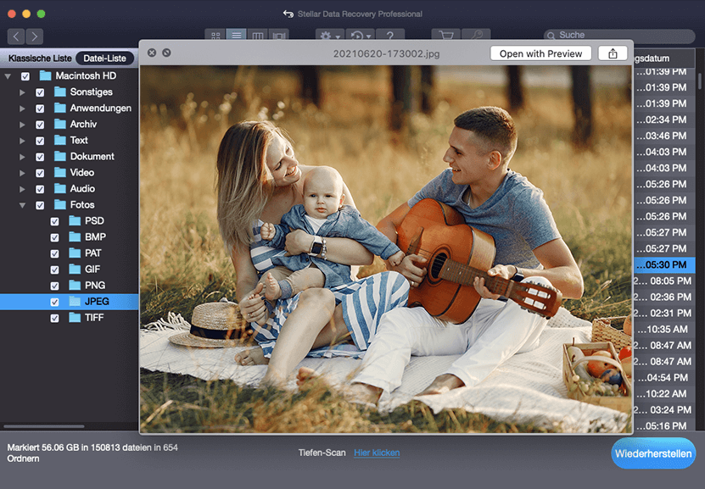This screenshot has height=489, width=705.
Task: Click the help question mark icon
Action: coord(389,36)
